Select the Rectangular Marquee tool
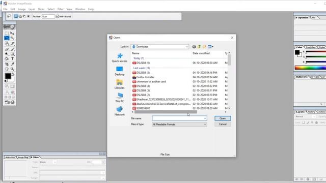 pos(7,33)
